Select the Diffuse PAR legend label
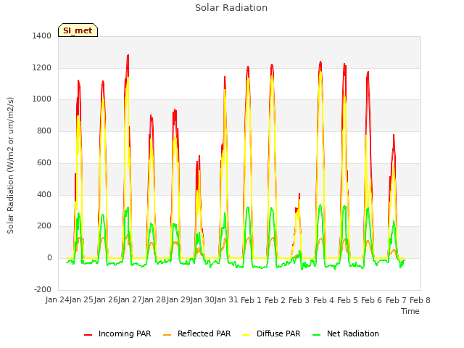Image resolution: width=464 pixels, height=348 pixels. point(278,333)
